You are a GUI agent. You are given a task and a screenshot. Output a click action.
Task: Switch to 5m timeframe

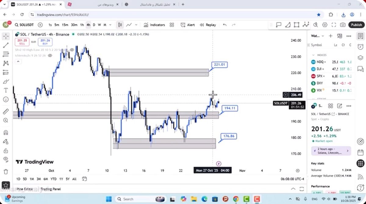click(x=57, y=25)
